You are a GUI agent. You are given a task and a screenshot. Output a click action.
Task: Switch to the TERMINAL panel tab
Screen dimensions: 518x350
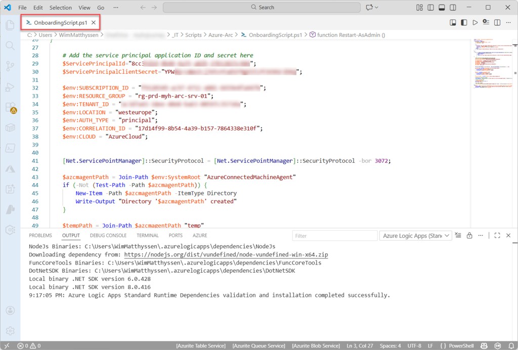pos(147,236)
